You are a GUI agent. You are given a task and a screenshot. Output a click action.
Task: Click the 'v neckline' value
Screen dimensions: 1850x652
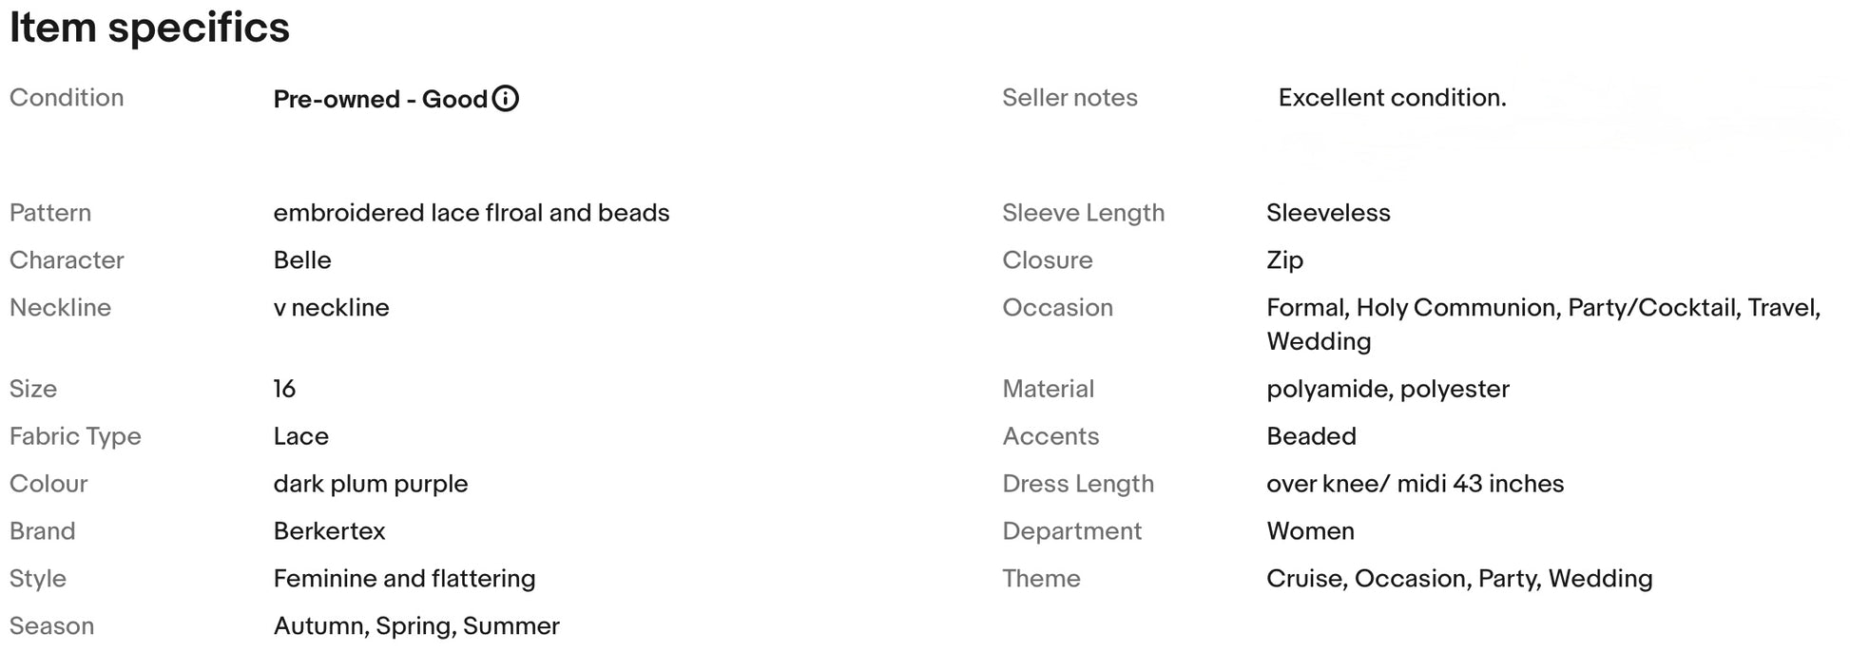click(331, 308)
